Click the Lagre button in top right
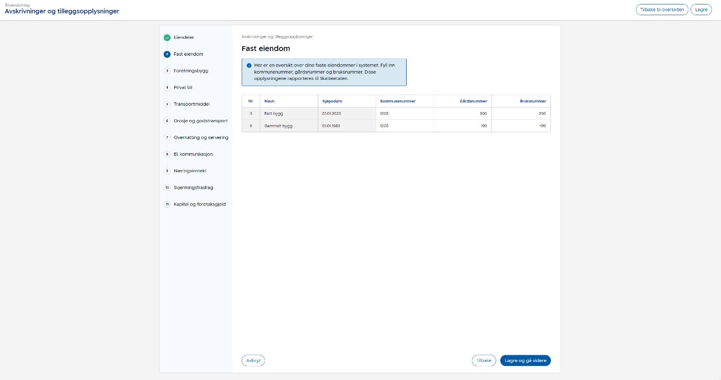Image resolution: width=721 pixels, height=380 pixels. pos(701,10)
